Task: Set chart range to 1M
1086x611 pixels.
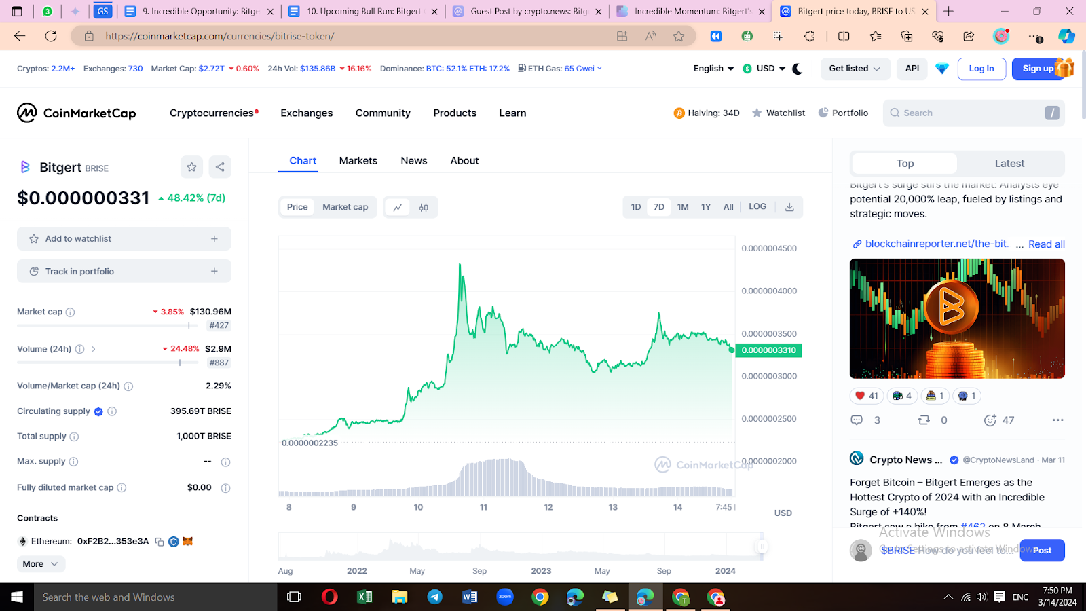Action: pos(683,207)
